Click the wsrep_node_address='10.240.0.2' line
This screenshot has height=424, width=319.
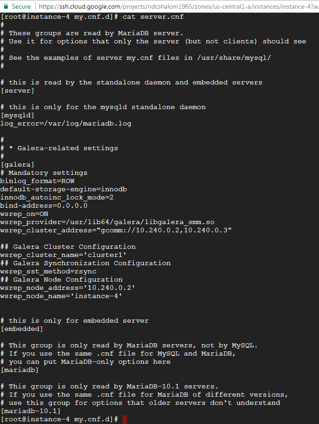(67, 288)
